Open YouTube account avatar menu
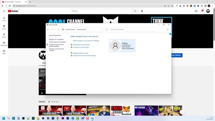The image size is (215, 121). (x=208, y=11)
